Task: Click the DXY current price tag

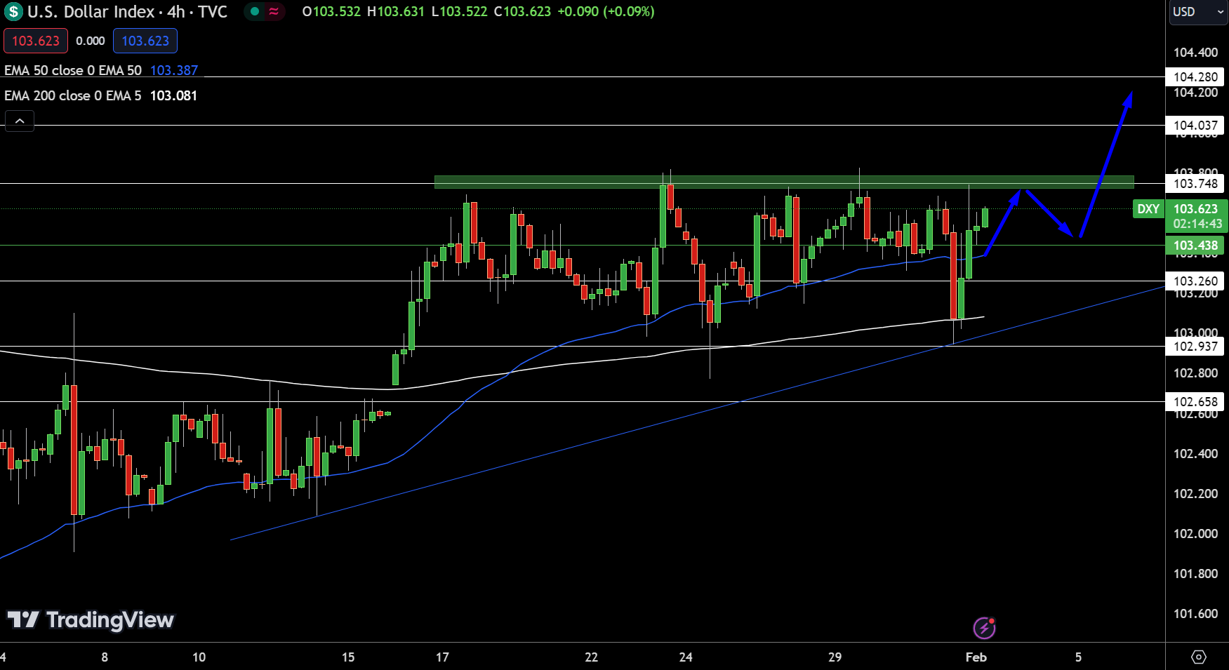Action: click(1148, 209)
